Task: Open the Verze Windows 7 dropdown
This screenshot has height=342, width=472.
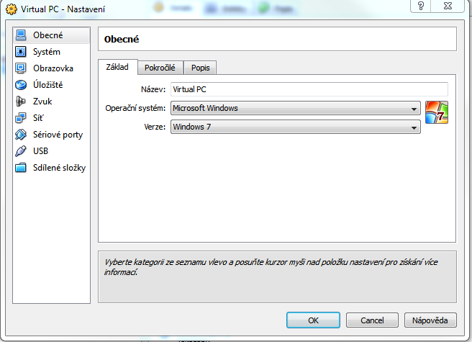Action: coord(295,127)
